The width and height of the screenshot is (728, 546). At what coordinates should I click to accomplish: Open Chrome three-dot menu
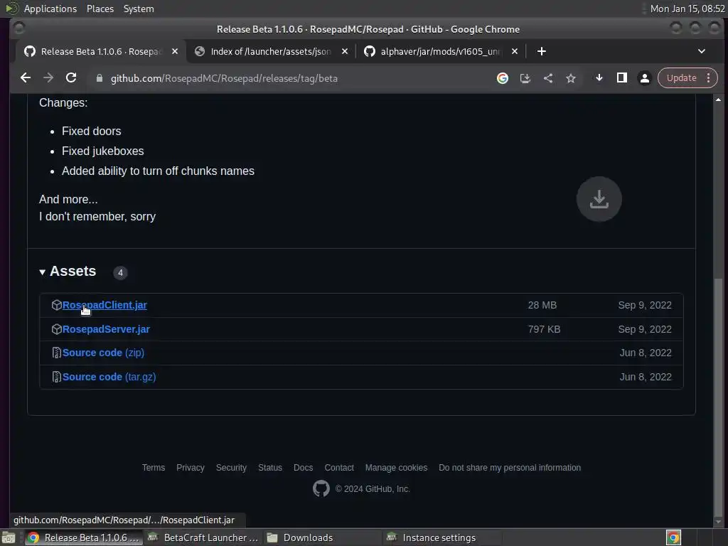(x=709, y=78)
